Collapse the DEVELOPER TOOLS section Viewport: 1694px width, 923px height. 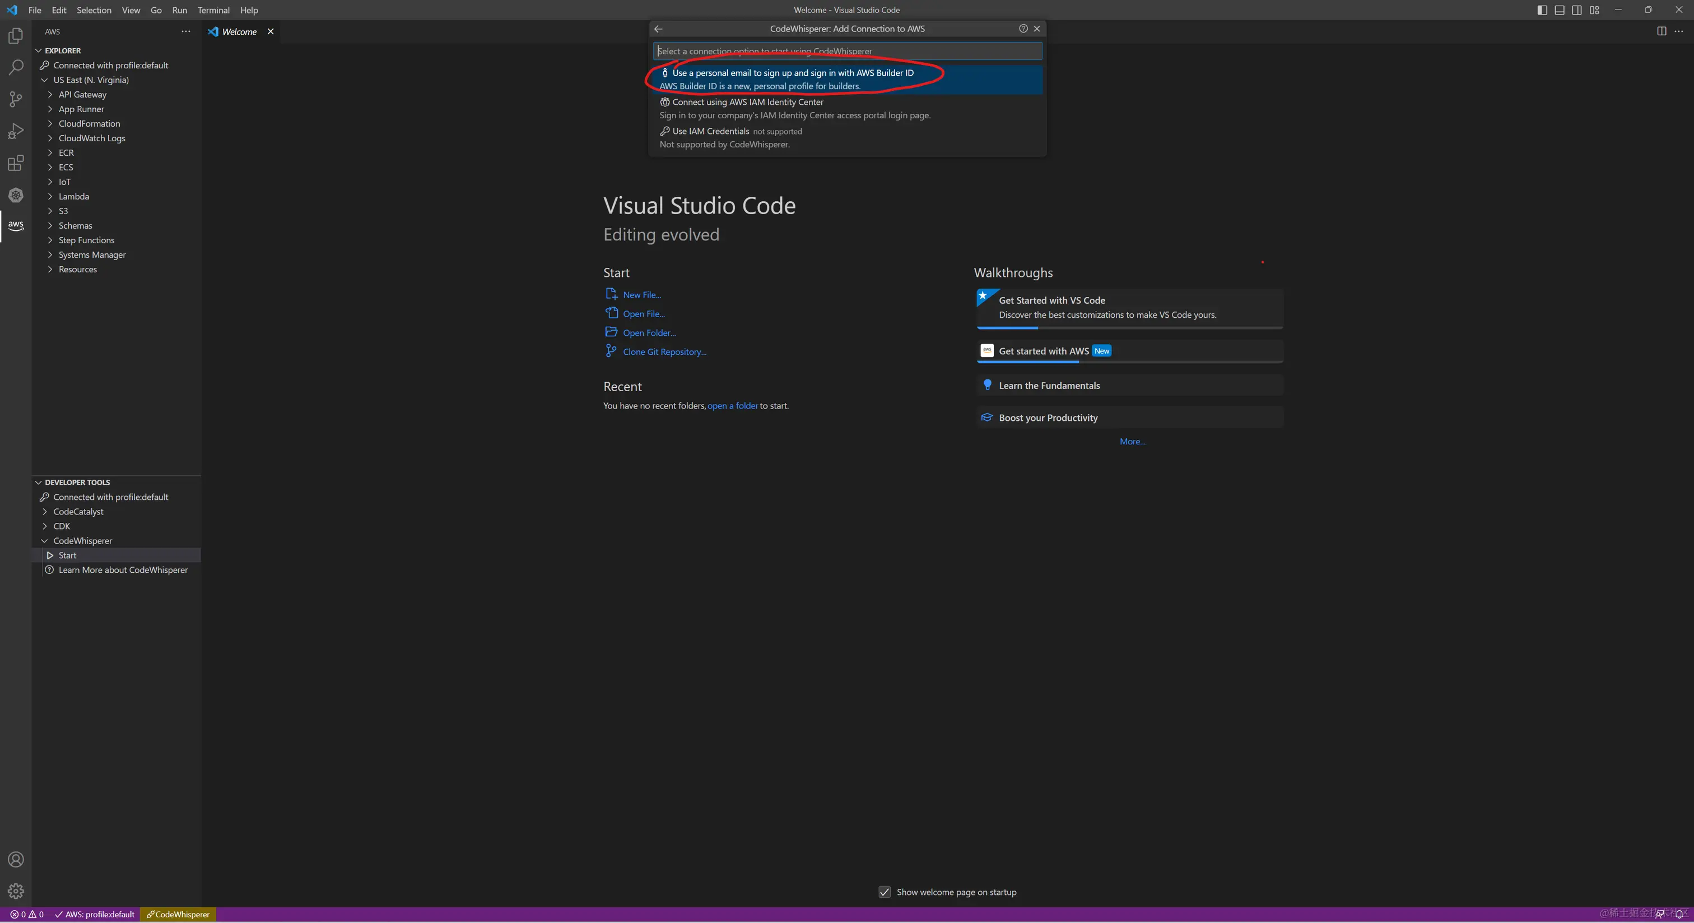(x=77, y=482)
